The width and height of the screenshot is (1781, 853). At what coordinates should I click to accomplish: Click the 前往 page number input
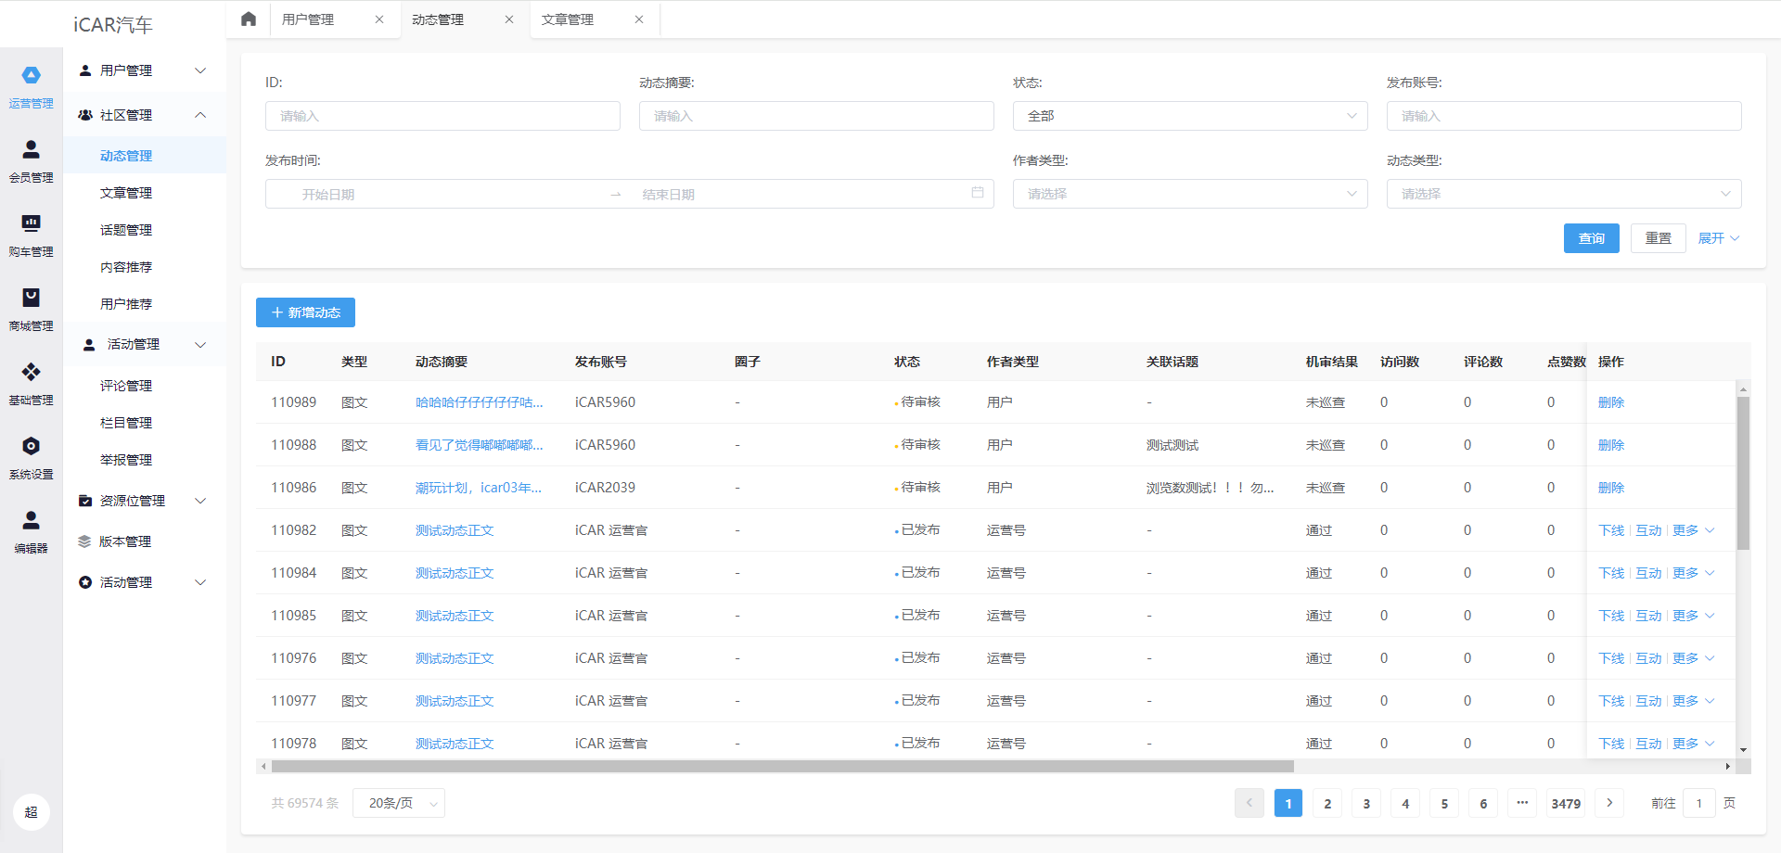pos(1699,803)
